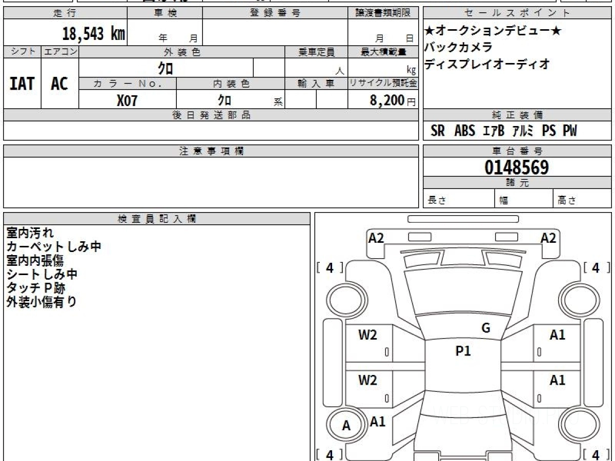Click the バックカメラ sales point line
This screenshot has width=615, height=461.
tap(459, 47)
